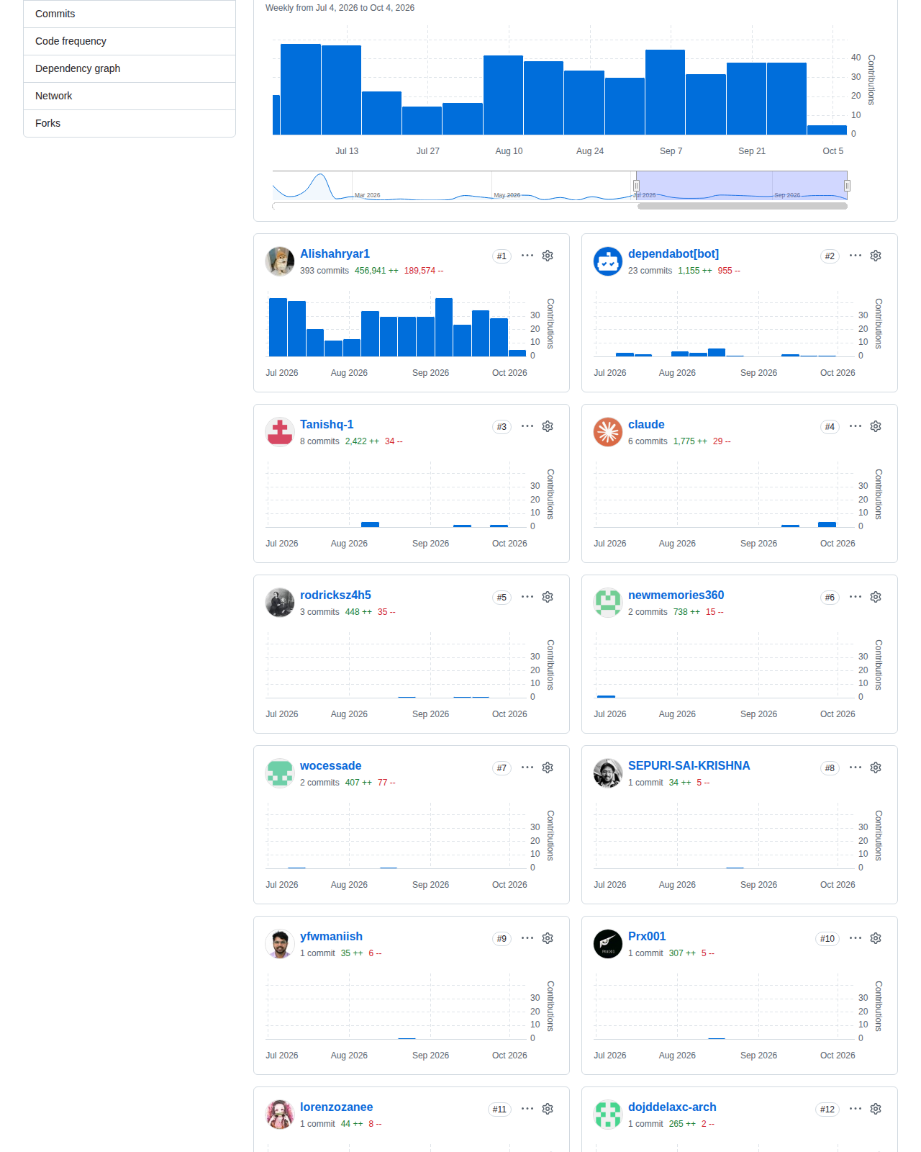Open three-dot menu on wocessade card

point(527,768)
